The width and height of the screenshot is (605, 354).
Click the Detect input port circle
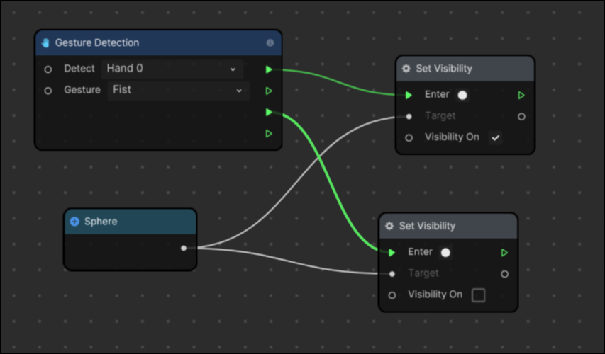pos(48,69)
